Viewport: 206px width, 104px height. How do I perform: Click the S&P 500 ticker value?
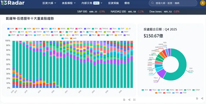point(93,12)
